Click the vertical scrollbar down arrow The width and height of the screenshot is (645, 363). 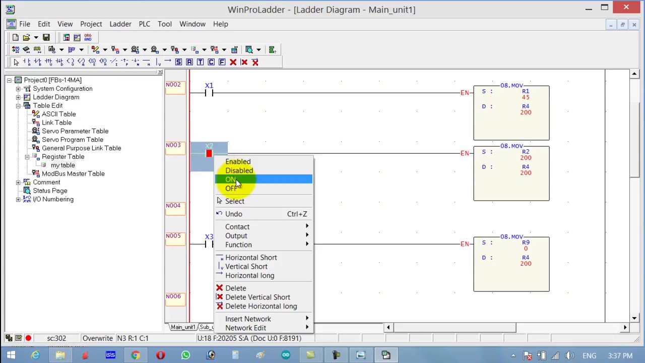coord(634,318)
